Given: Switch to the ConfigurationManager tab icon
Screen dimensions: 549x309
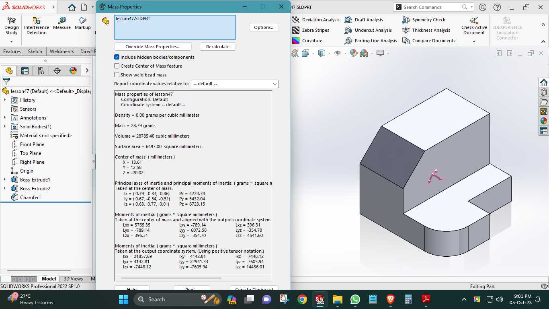Looking at the screenshot, I should [x=41, y=71].
